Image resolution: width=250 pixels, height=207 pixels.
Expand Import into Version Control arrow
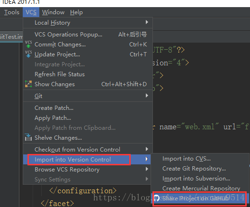tap(147, 159)
